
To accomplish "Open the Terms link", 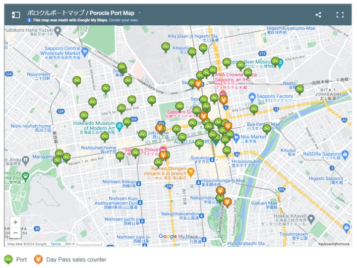I will 56,244.
